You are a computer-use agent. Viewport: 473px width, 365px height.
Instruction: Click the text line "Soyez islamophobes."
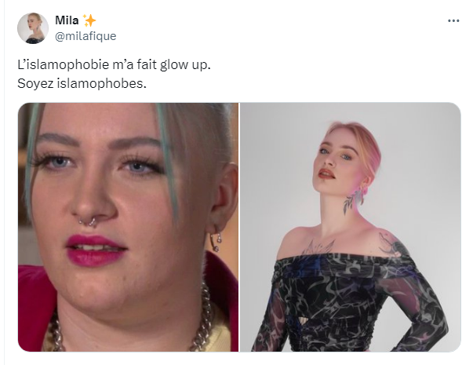pyautogui.click(x=82, y=83)
